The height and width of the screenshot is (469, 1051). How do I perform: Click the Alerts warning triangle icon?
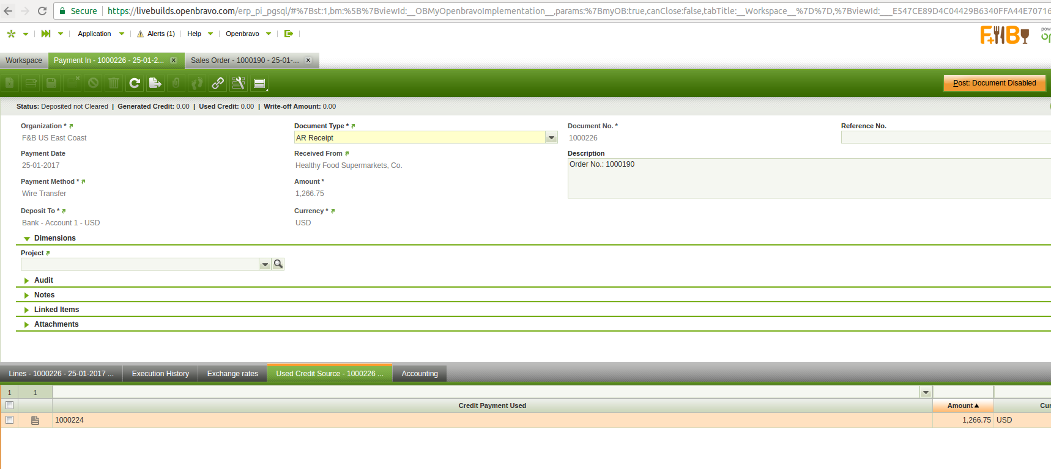(141, 34)
